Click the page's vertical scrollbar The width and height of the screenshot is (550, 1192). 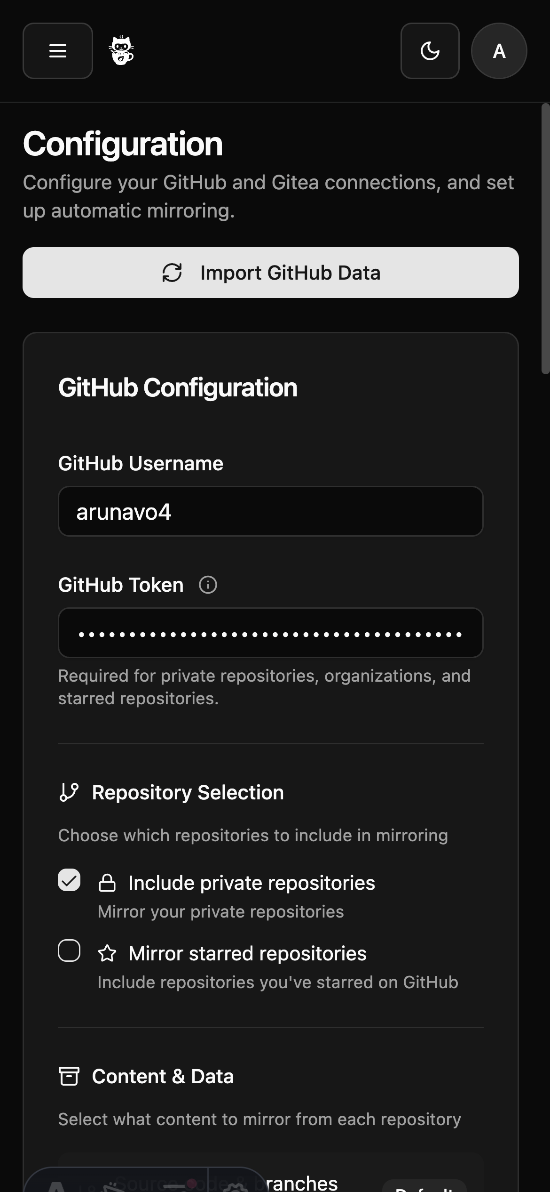[x=545, y=238]
